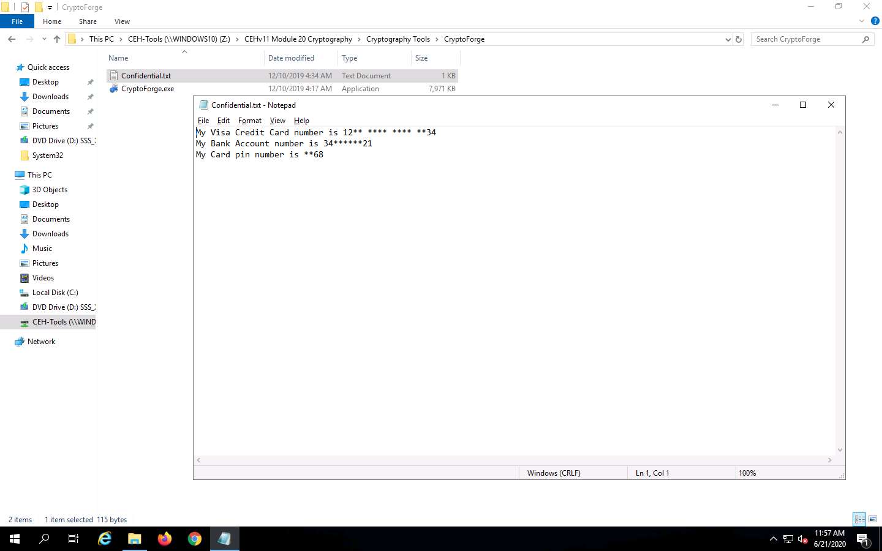The image size is (882, 551).
Task: Click the search magnifier icon in the search box
Action: [865, 39]
